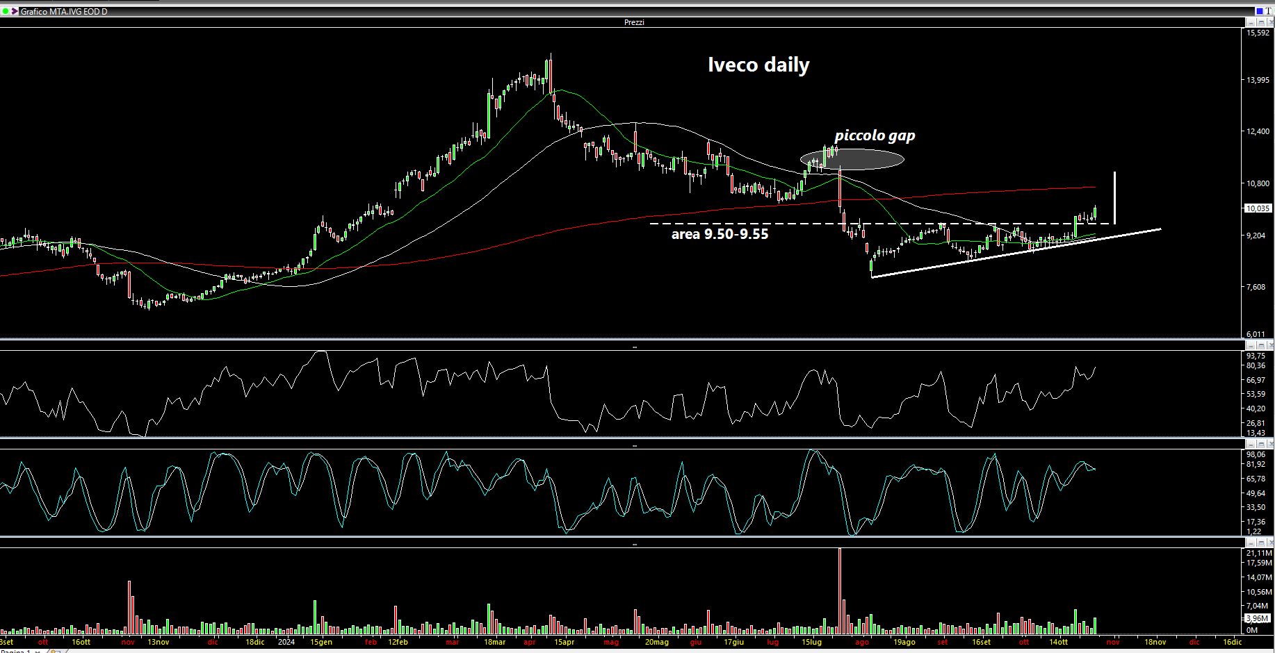Click the 13,995 price axis value
This screenshot has width=1275, height=653.
click(1258, 81)
